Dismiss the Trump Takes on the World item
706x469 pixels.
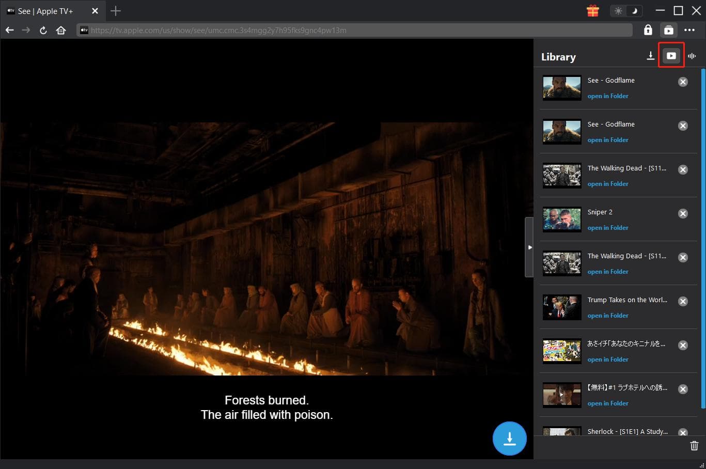683,301
